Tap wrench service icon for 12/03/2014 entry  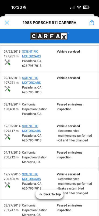point(8,137)
